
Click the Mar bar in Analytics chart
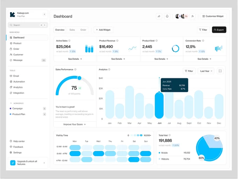tap(129, 102)
